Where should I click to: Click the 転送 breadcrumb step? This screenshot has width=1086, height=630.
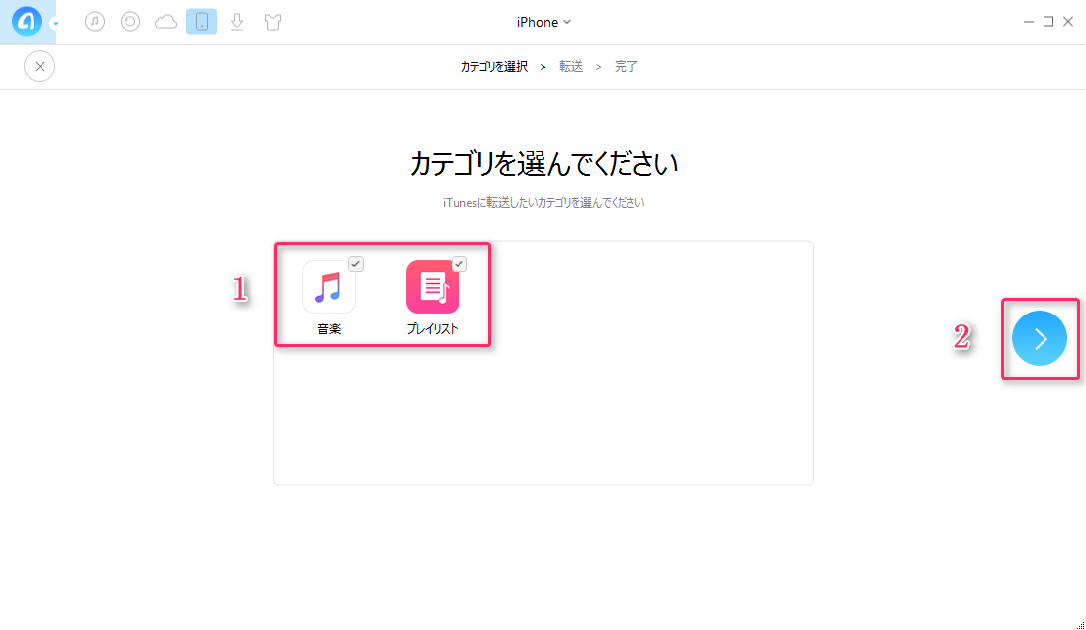571,67
